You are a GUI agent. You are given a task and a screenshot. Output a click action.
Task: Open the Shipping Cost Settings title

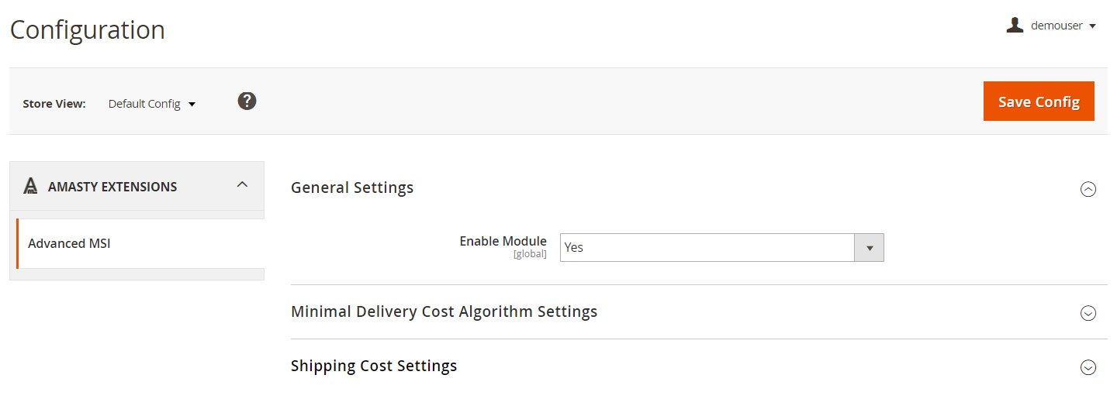(x=374, y=366)
